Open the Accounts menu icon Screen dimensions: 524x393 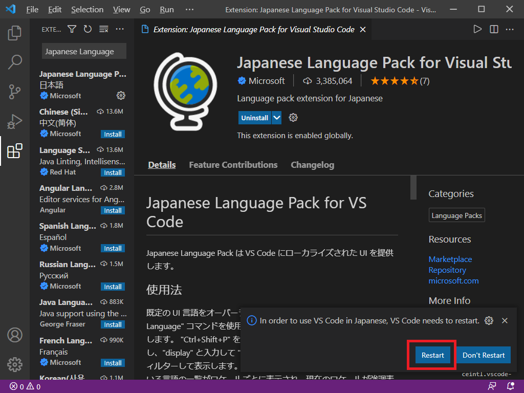click(15, 335)
